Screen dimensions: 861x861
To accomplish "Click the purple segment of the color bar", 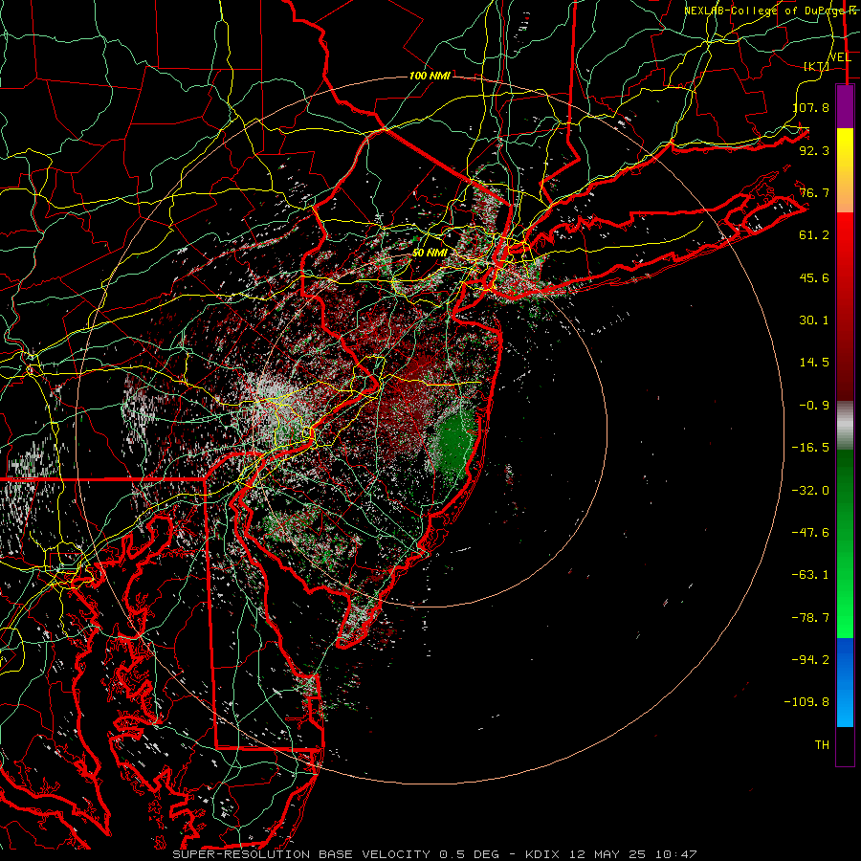I will pos(845,106).
